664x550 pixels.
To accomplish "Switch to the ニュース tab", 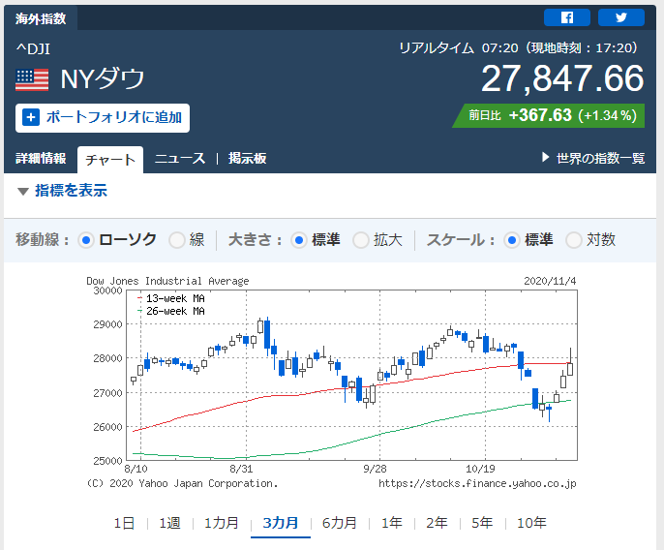I will [x=180, y=159].
